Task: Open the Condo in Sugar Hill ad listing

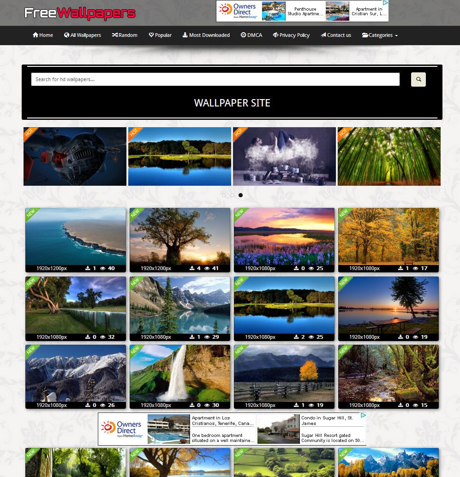Action: click(311, 429)
